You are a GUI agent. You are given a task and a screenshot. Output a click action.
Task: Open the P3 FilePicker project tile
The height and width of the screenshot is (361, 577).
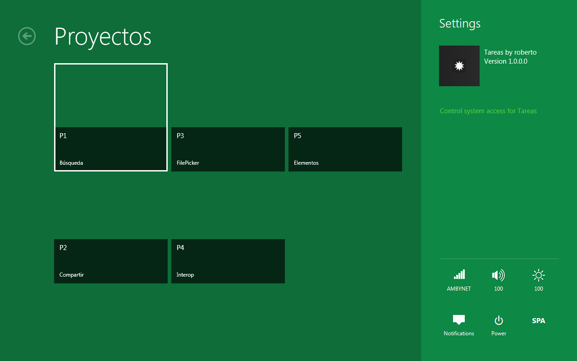(x=228, y=149)
